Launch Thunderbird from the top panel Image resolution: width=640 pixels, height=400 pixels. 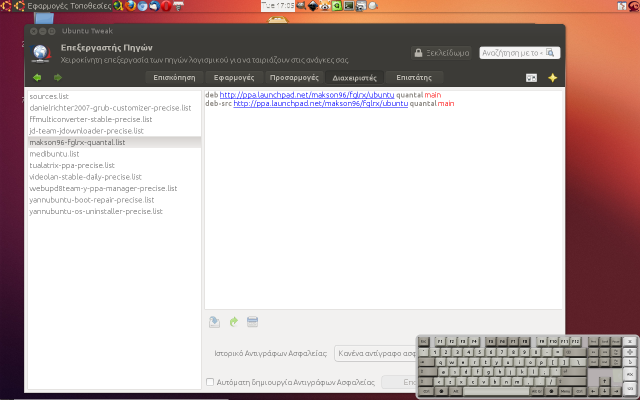pos(154,6)
